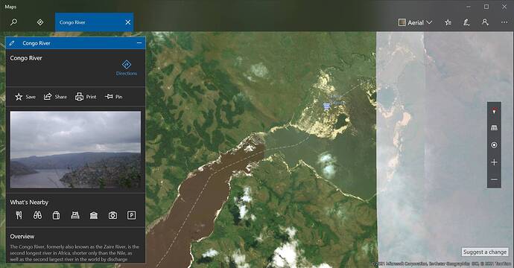Open Saved places star icon in toolbar
Image resolution: width=514 pixels, height=268 pixels.
point(448,22)
